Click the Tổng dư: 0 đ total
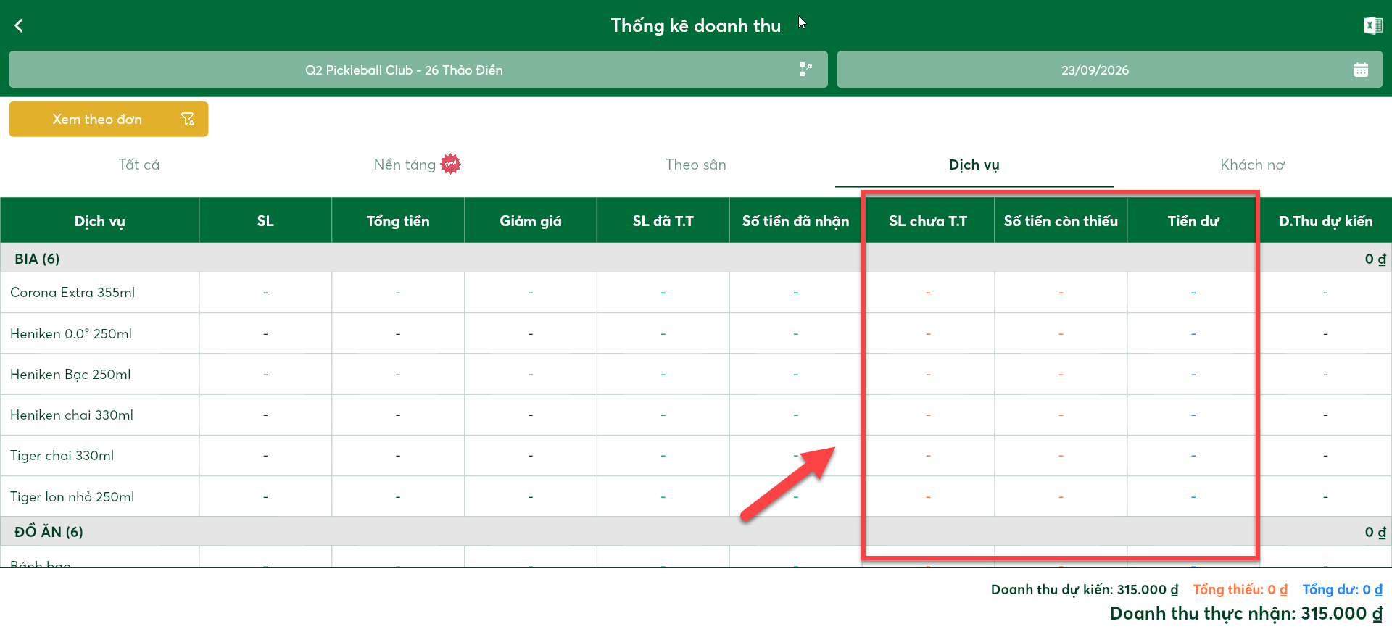This screenshot has height=637, width=1392. pos(1343,590)
